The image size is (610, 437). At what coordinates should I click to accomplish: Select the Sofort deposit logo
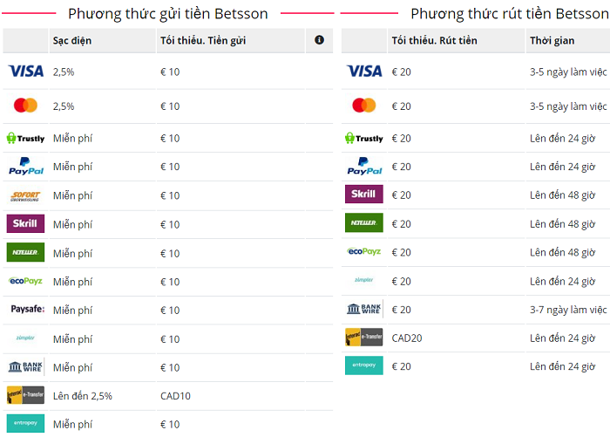click(25, 195)
